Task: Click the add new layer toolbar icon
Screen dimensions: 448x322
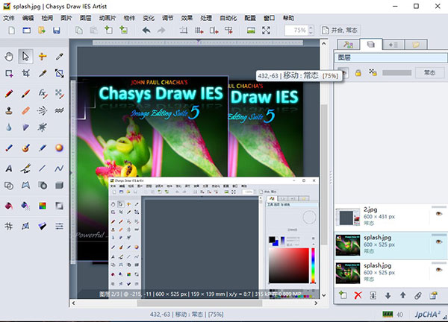Action: [108, 30]
